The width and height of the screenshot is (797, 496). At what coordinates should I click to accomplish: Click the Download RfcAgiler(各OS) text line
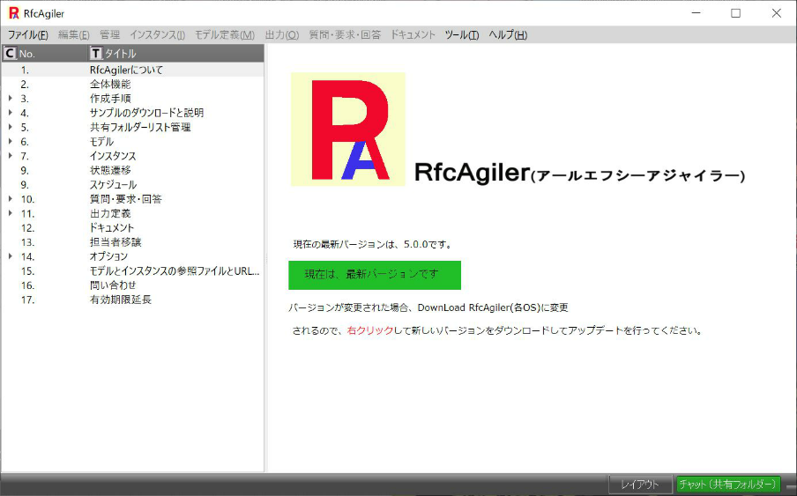(x=428, y=307)
